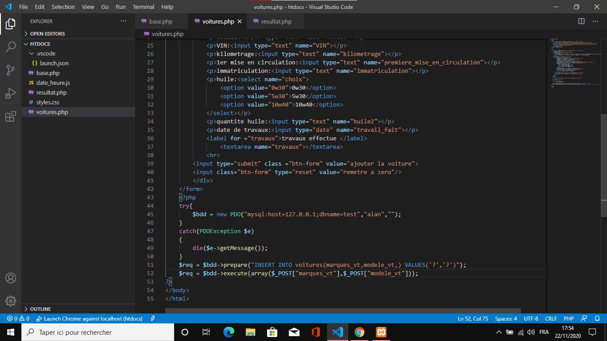607x341 pixels.
Task: Open base.php in file tree
Action: pos(78,73)
